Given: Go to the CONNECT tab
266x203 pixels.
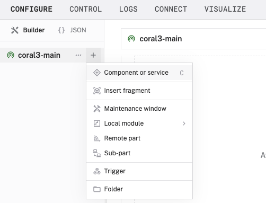Looking at the screenshot, I should coord(171,9).
